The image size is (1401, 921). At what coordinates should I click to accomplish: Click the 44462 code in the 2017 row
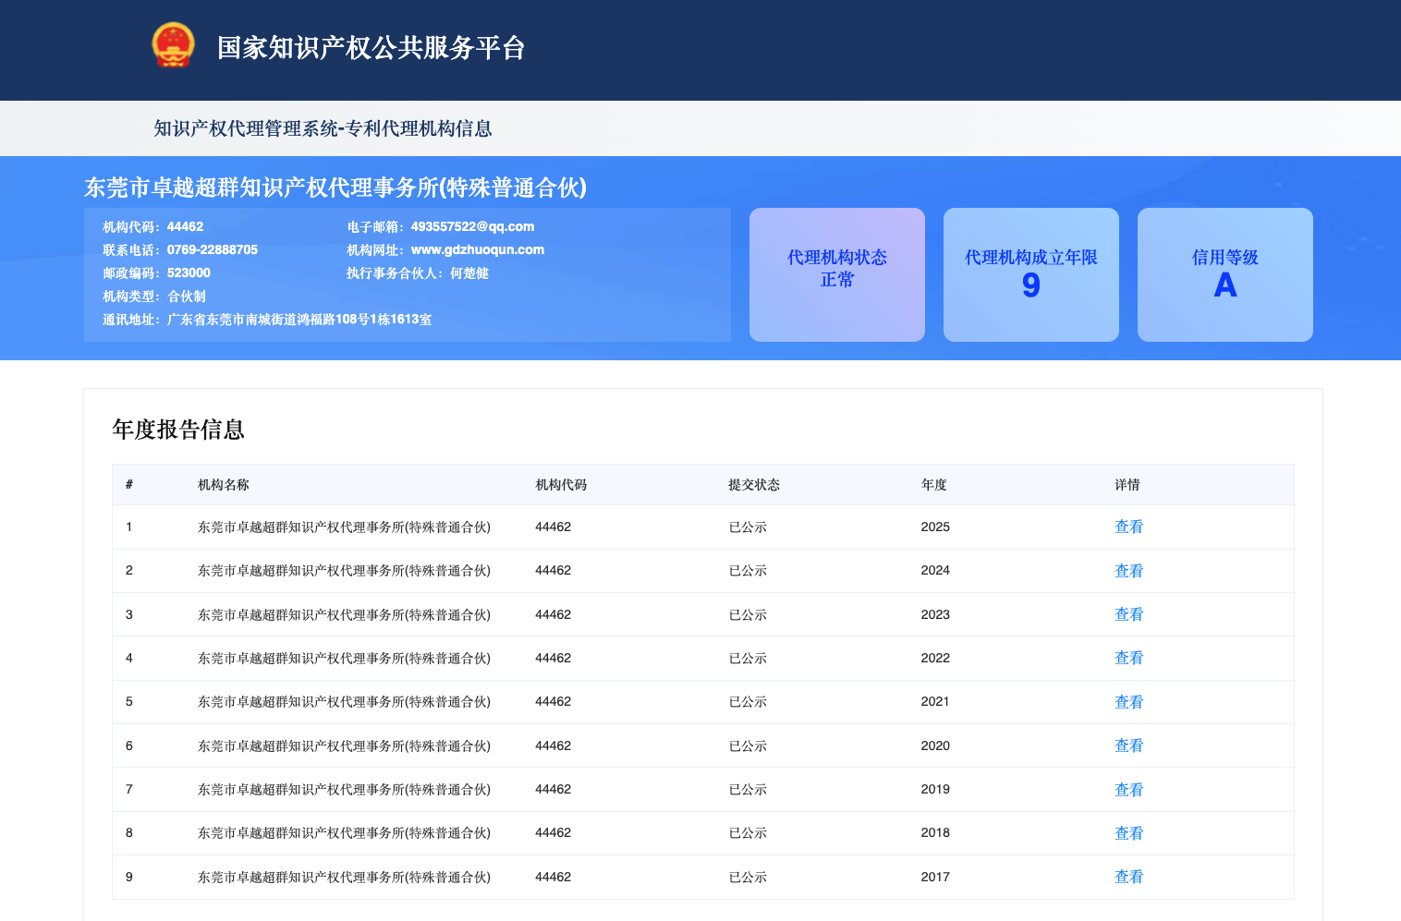pos(553,877)
